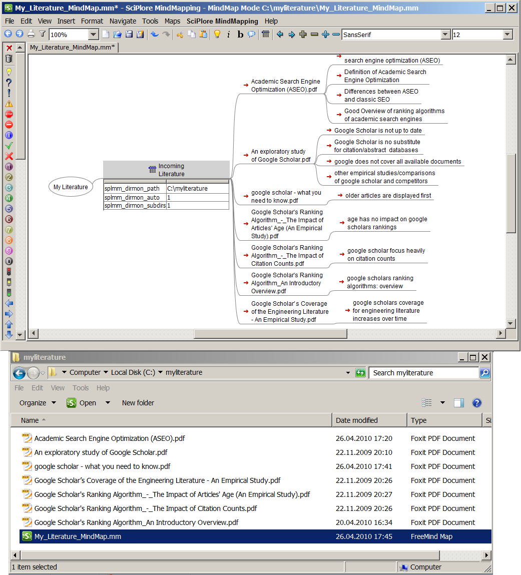
Task: Click the olive plus node icon
Action: 303,35
